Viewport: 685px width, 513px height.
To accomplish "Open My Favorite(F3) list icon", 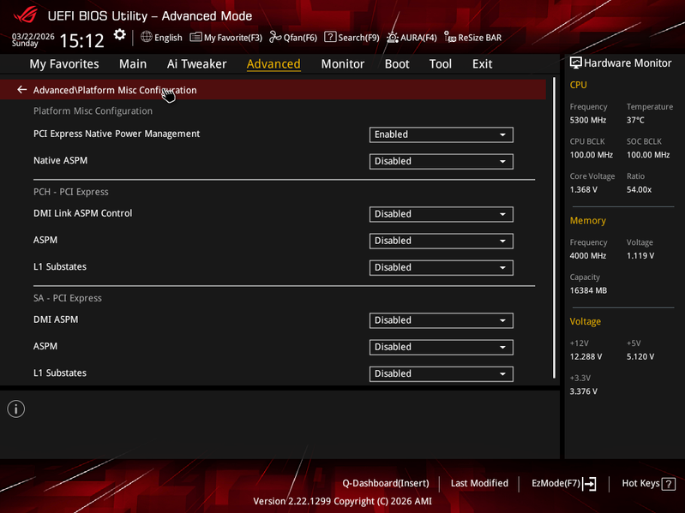I will click(x=195, y=37).
